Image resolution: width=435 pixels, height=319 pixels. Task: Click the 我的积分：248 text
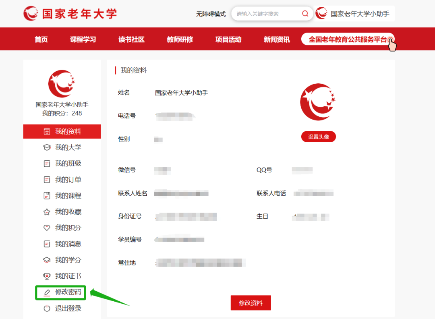(x=62, y=113)
